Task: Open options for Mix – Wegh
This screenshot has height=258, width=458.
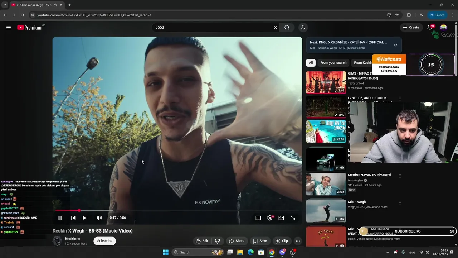Action: tap(400, 202)
